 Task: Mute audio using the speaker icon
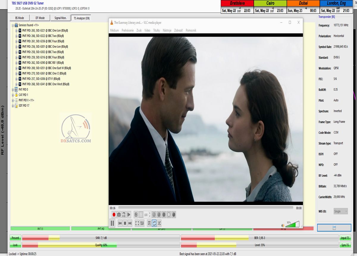tap(282, 226)
